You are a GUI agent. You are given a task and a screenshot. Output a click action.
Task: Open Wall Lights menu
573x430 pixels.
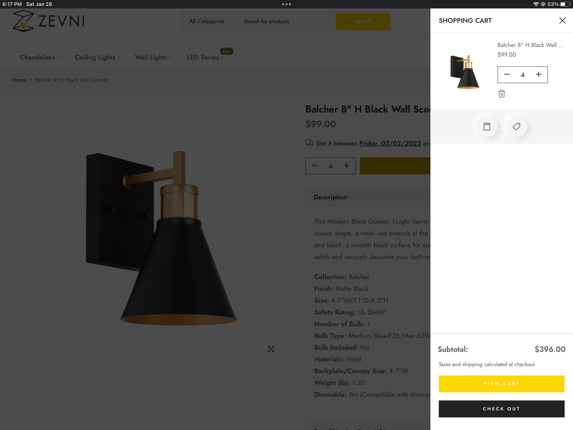[153, 57]
